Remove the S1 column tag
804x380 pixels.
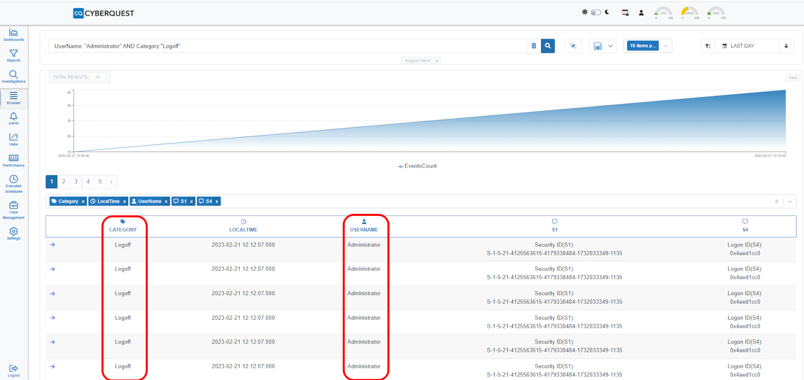(191, 201)
